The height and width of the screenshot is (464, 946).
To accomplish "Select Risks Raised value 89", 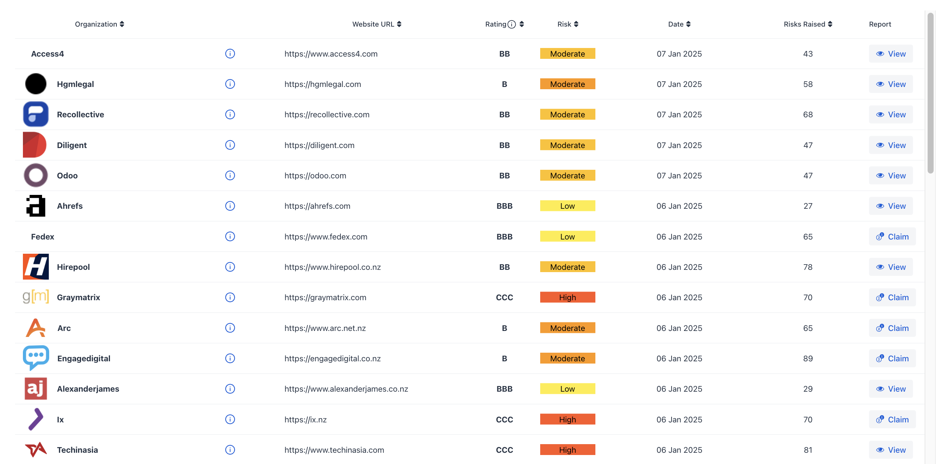I will [x=808, y=358].
